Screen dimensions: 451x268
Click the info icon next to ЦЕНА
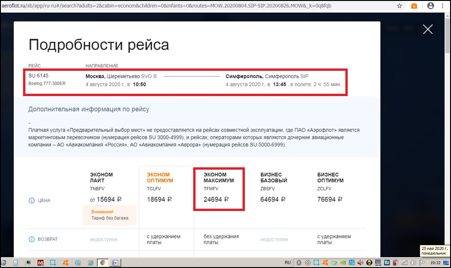tap(32, 200)
